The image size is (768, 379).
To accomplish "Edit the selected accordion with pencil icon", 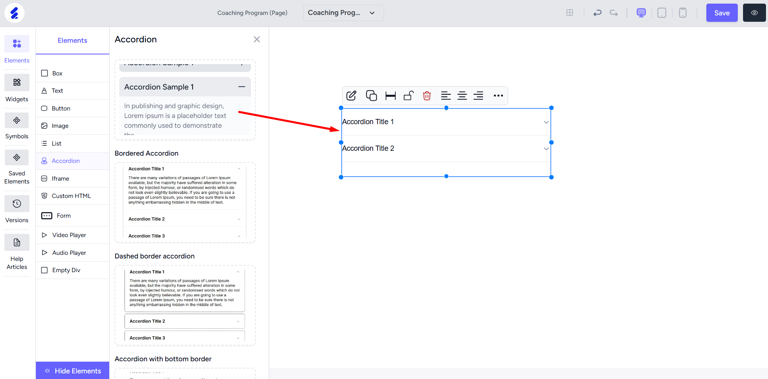I will click(x=351, y=96).
